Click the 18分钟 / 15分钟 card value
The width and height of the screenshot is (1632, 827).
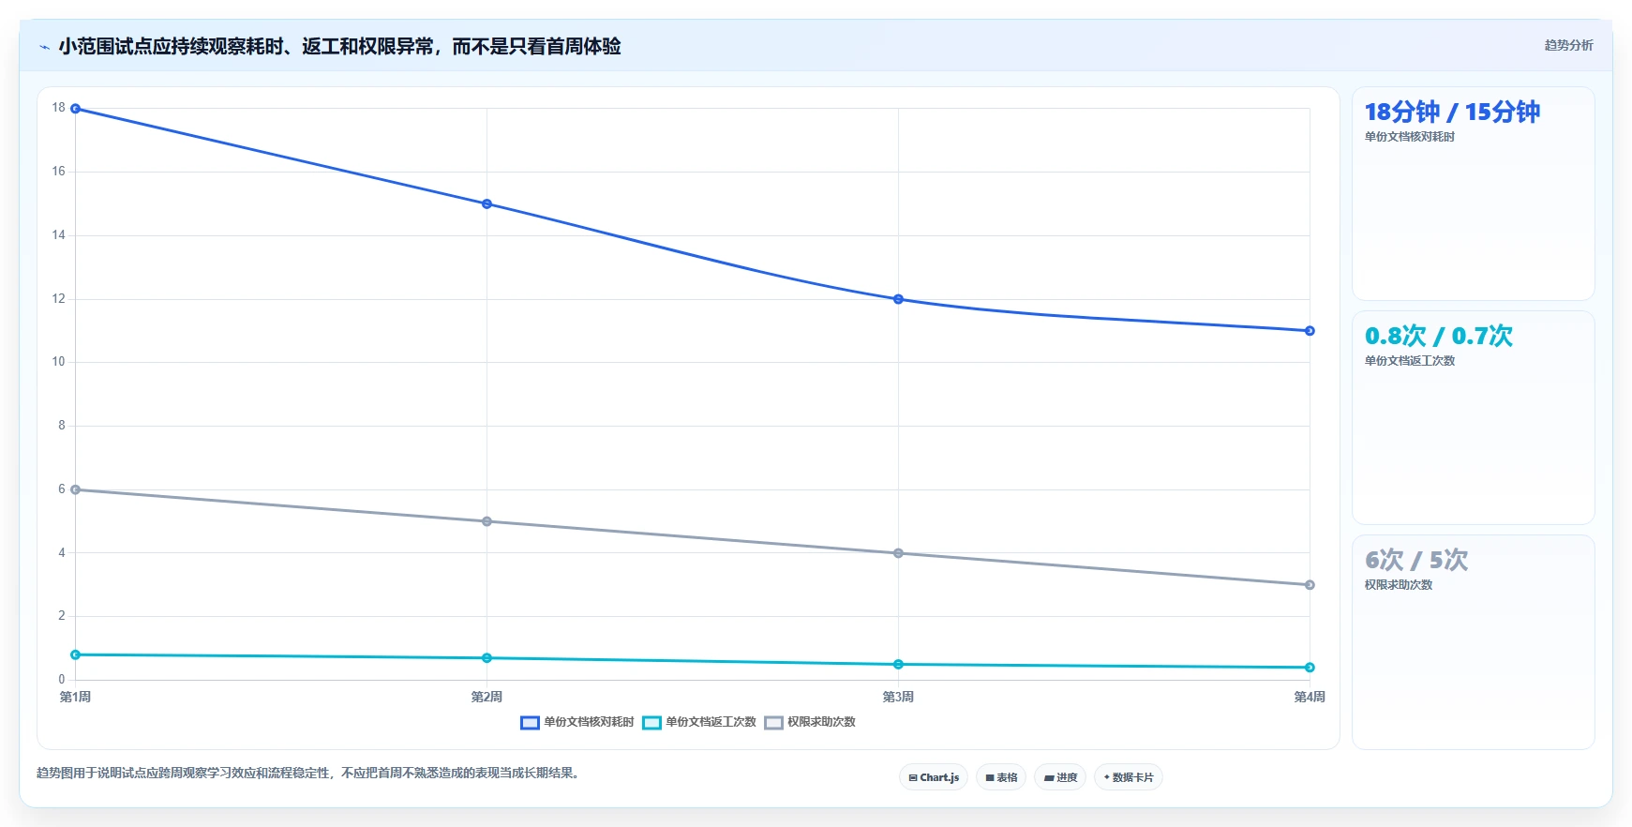tap(1452, 113)
